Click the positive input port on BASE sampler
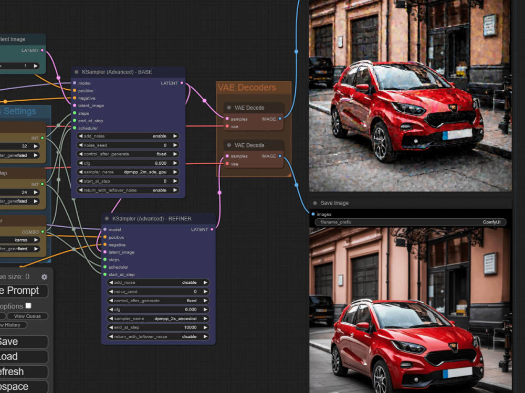This screenshot has width=525, height=393. 75,90
